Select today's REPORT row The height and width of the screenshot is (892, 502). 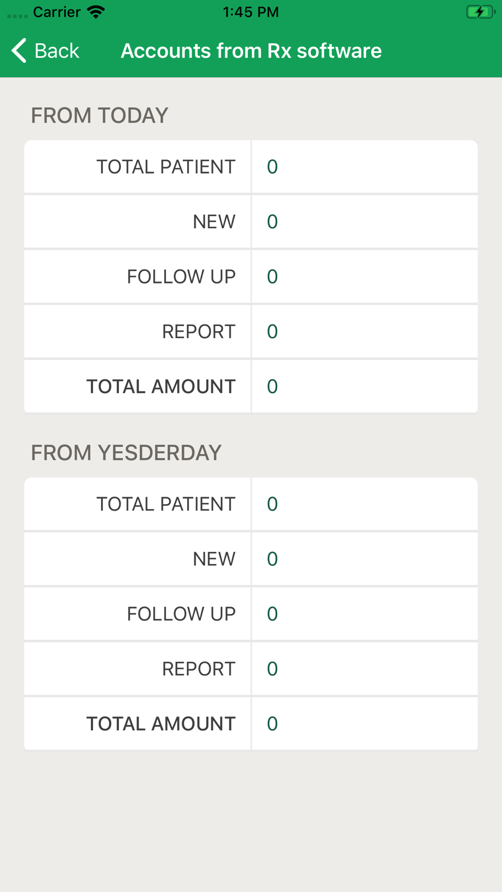[251, 331]
